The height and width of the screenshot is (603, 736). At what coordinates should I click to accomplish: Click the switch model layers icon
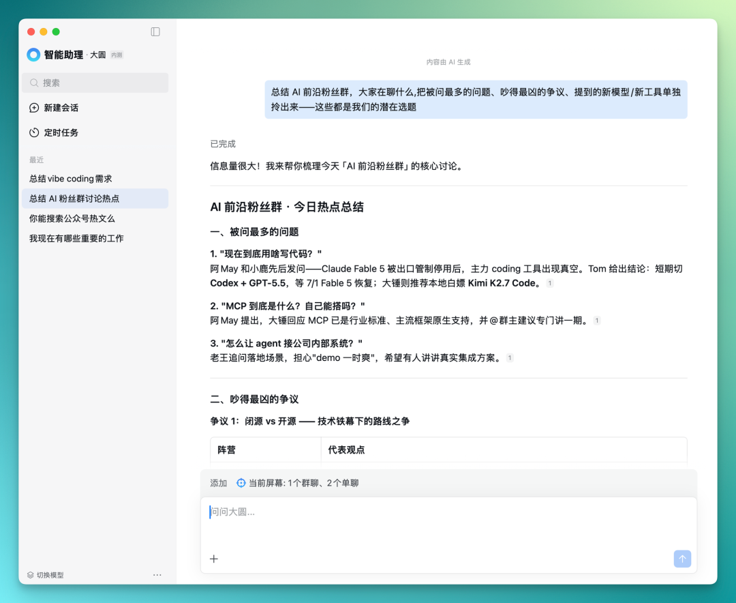click(31, 575)
